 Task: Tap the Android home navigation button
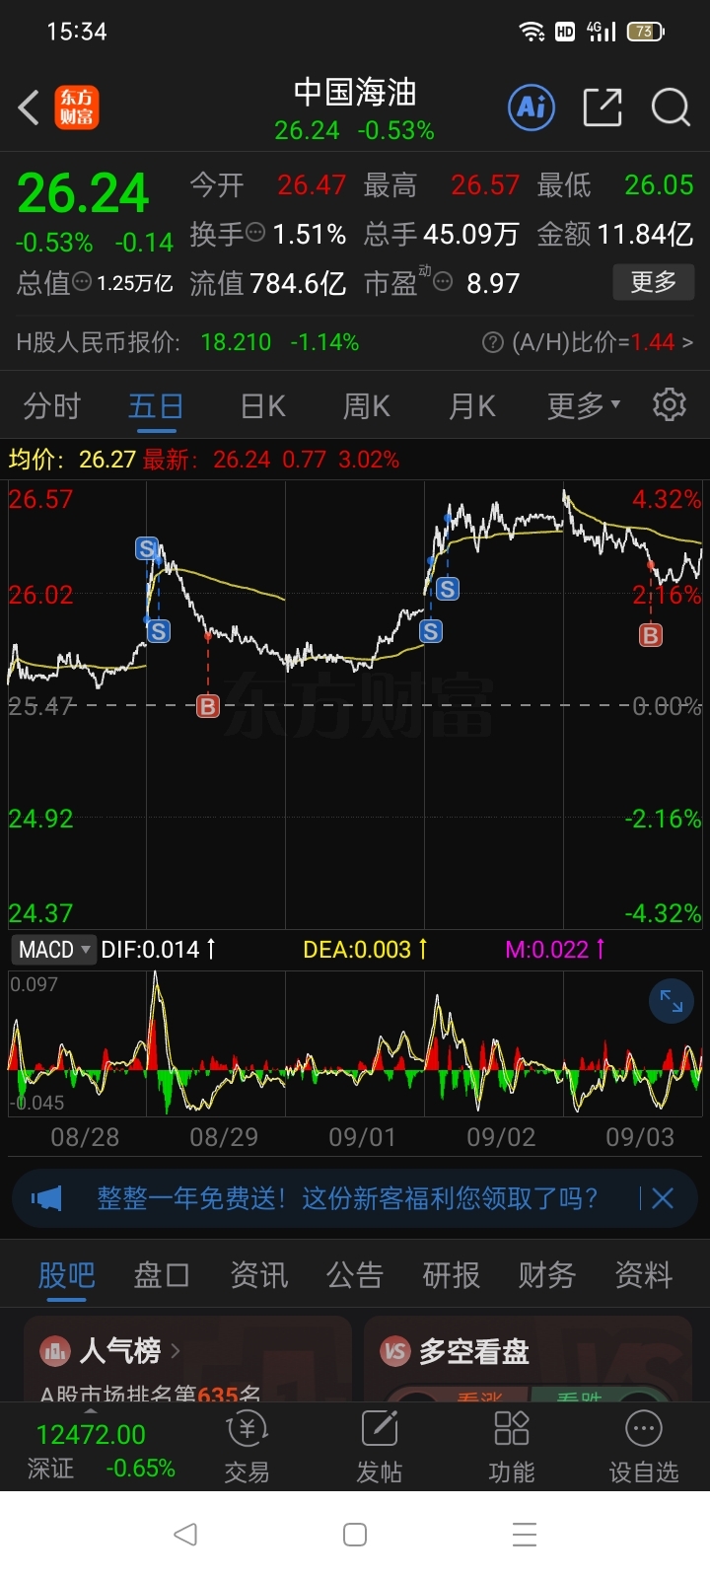tap(355, 1534)
